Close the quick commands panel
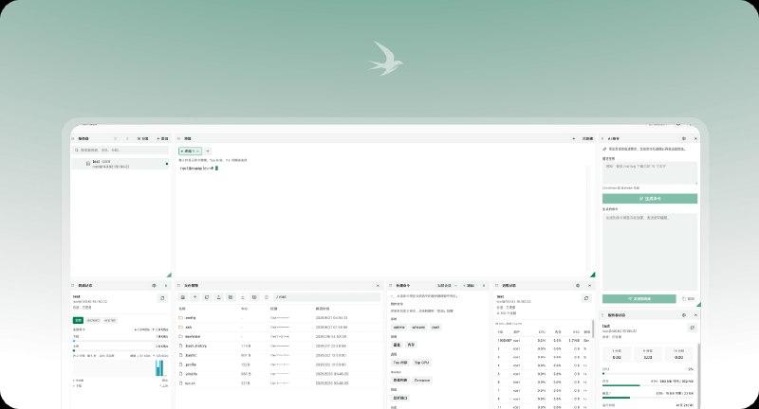This screenshot has height=409, width=759. pos(484,285)
